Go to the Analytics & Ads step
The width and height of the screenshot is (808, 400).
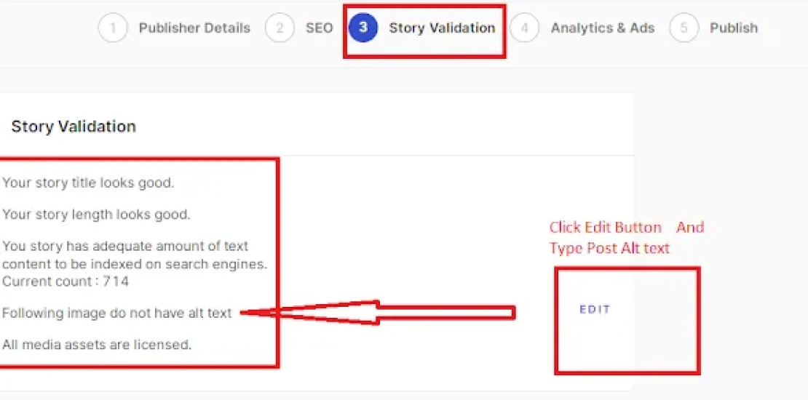pos(602,28)
